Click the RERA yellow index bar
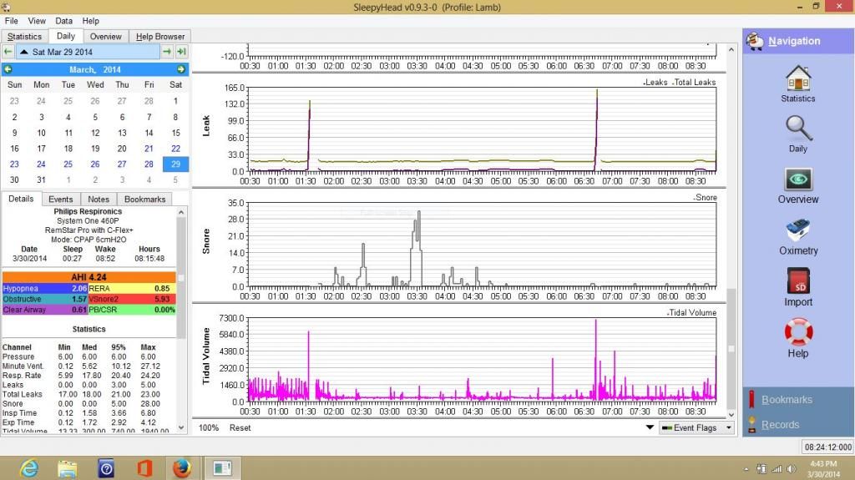The width and height of the screenshot is (855, 480). pos(132,288)
